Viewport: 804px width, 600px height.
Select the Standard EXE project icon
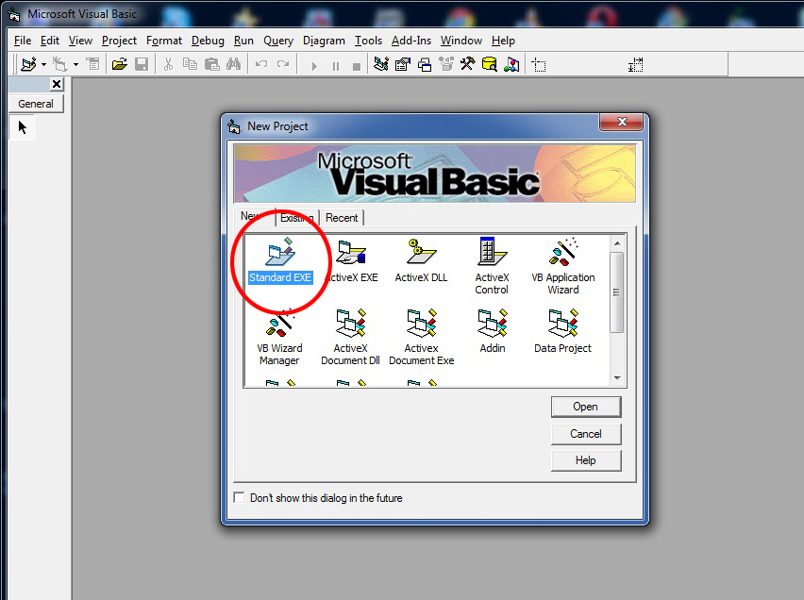coord(280,251)
